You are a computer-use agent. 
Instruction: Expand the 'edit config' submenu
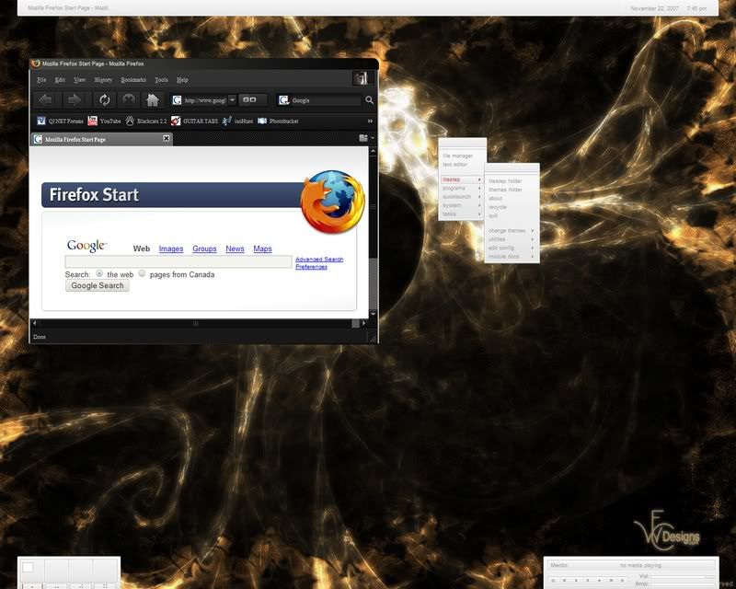512,248
